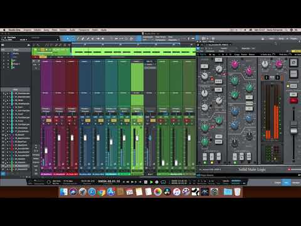The image size is (301, 226).
Task: Click the Record button in the transport
Action: click(x=157, y=182)
